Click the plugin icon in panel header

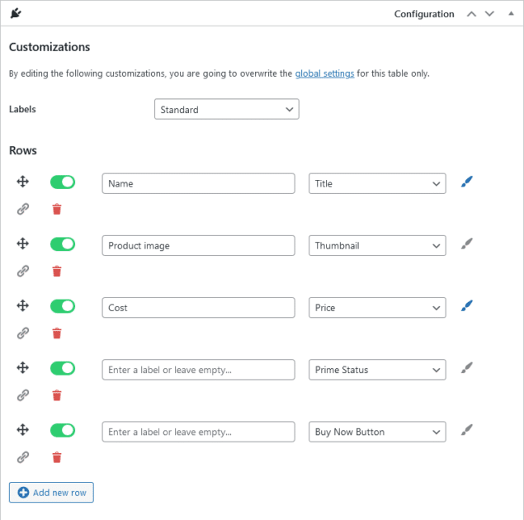pos(17,13)
